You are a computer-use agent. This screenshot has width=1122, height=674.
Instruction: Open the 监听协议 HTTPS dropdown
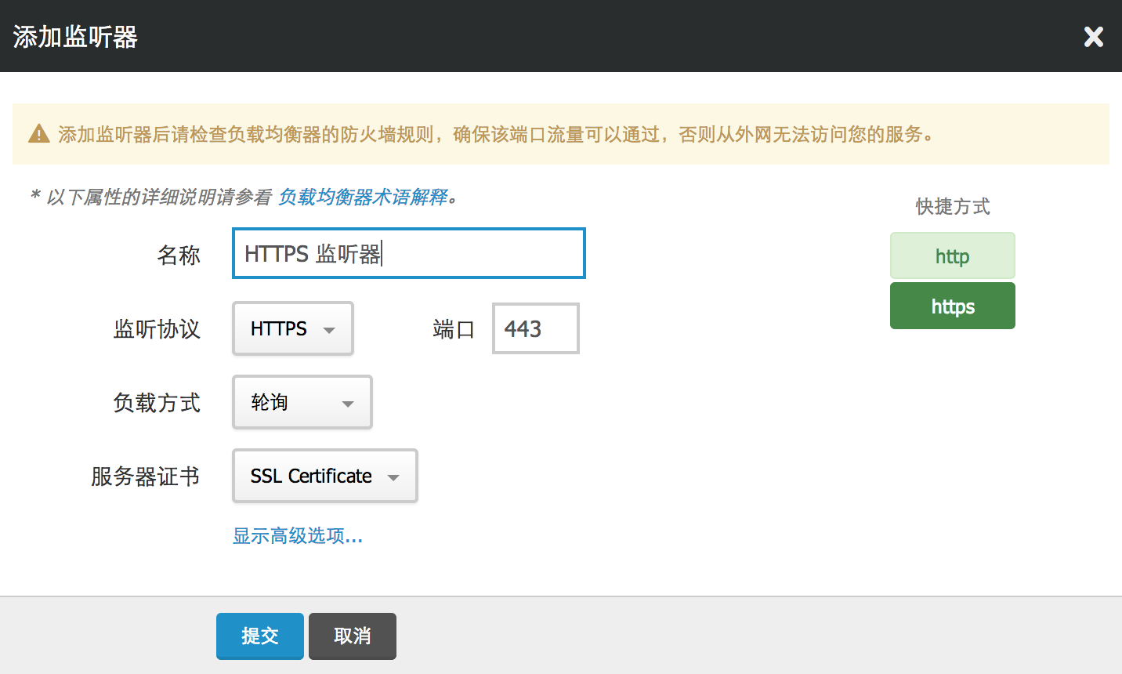point(293,329)
